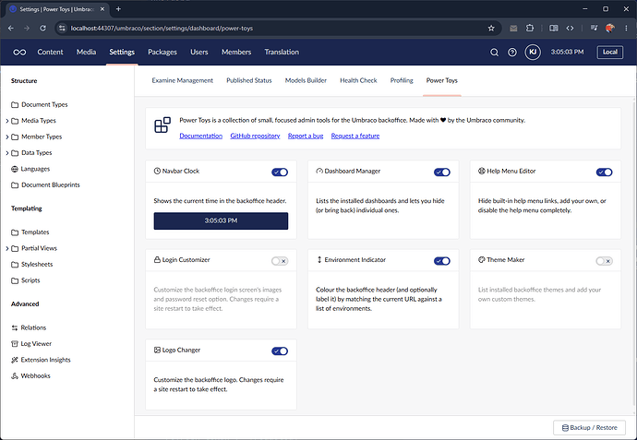The width and height of the screenshot is (637, 440).
Task: Select Log Viewer in the Advanced tree
Action: point(36,344)
